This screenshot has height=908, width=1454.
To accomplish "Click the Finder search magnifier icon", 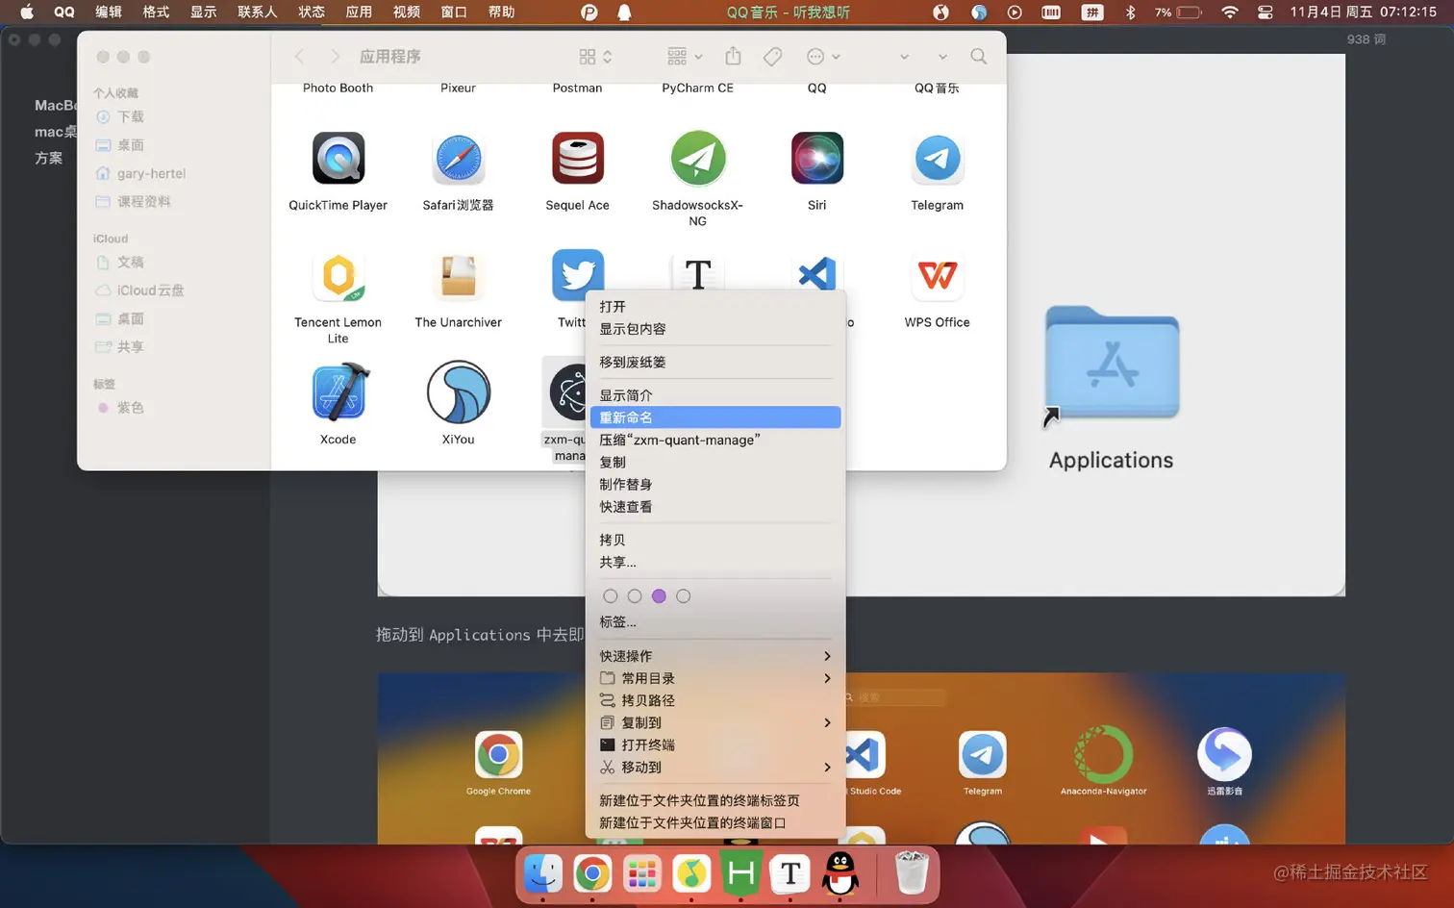I will coord(978,57).
